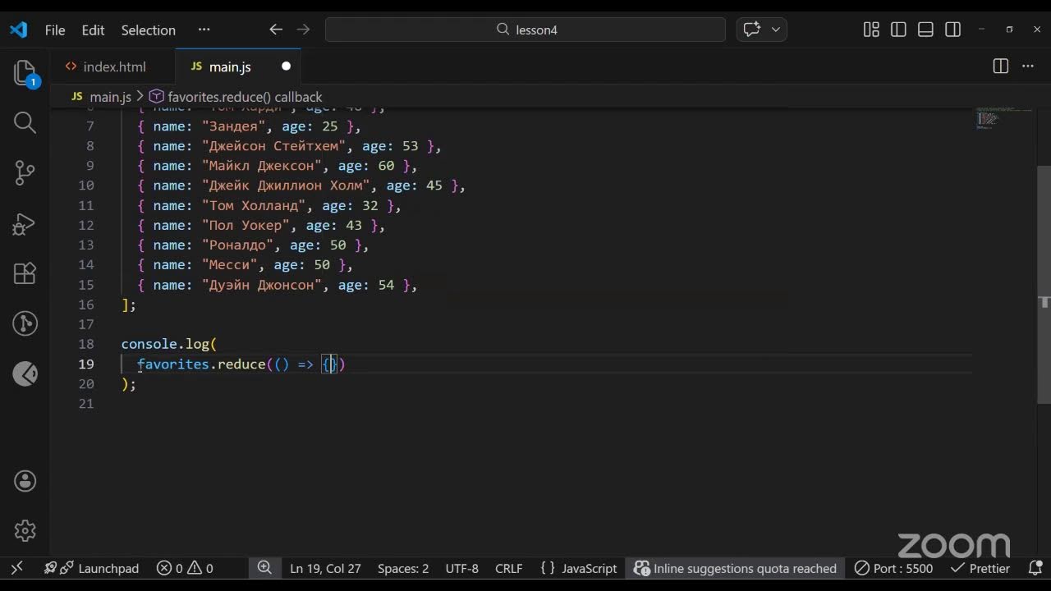Toggle the Secondary Side Bar
This screenshot has height=591, width=1051.
[952, 30]
